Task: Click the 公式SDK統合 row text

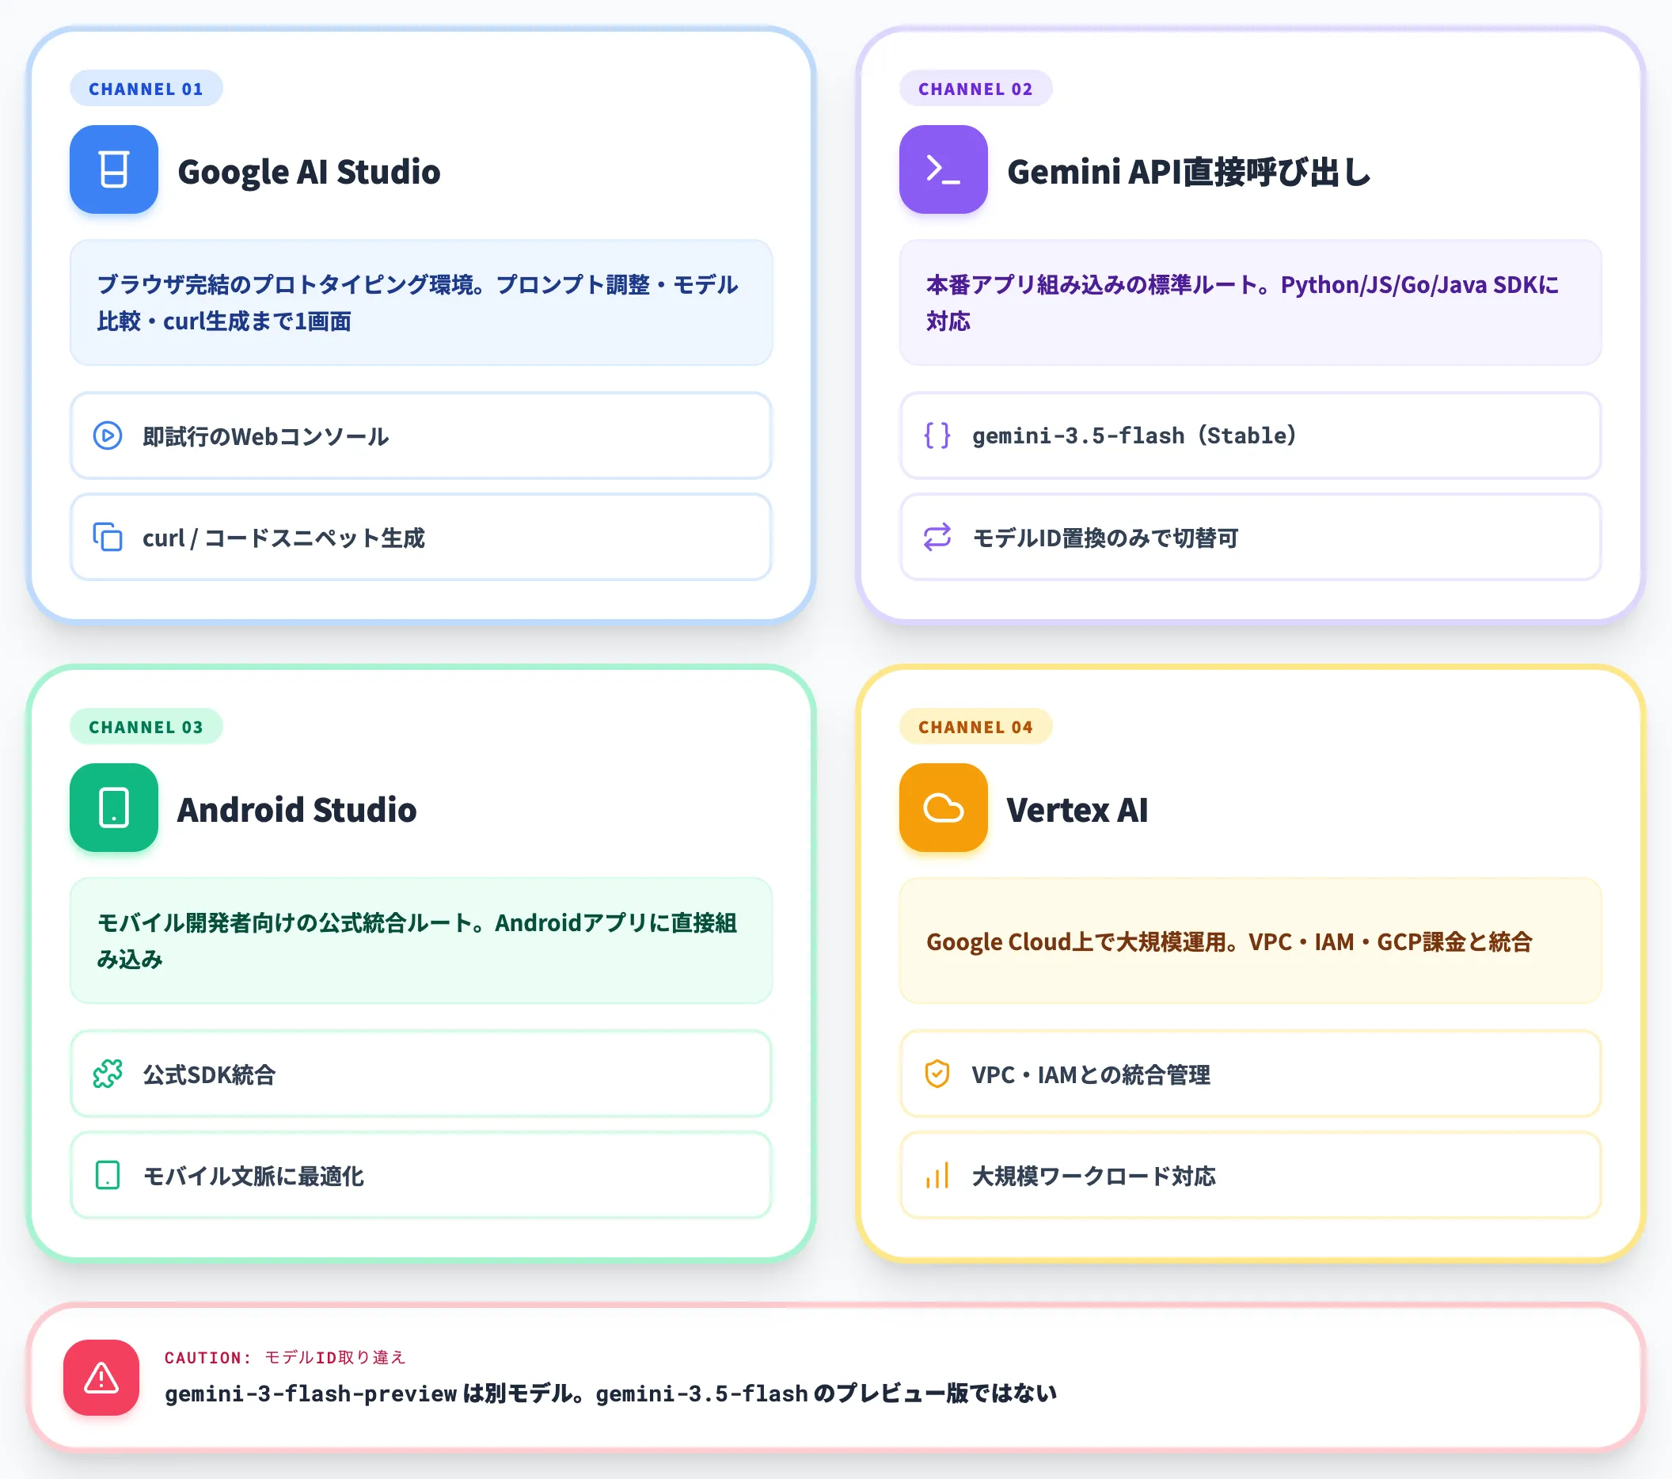Action: pyautogui.click(x=210, y=1075)
